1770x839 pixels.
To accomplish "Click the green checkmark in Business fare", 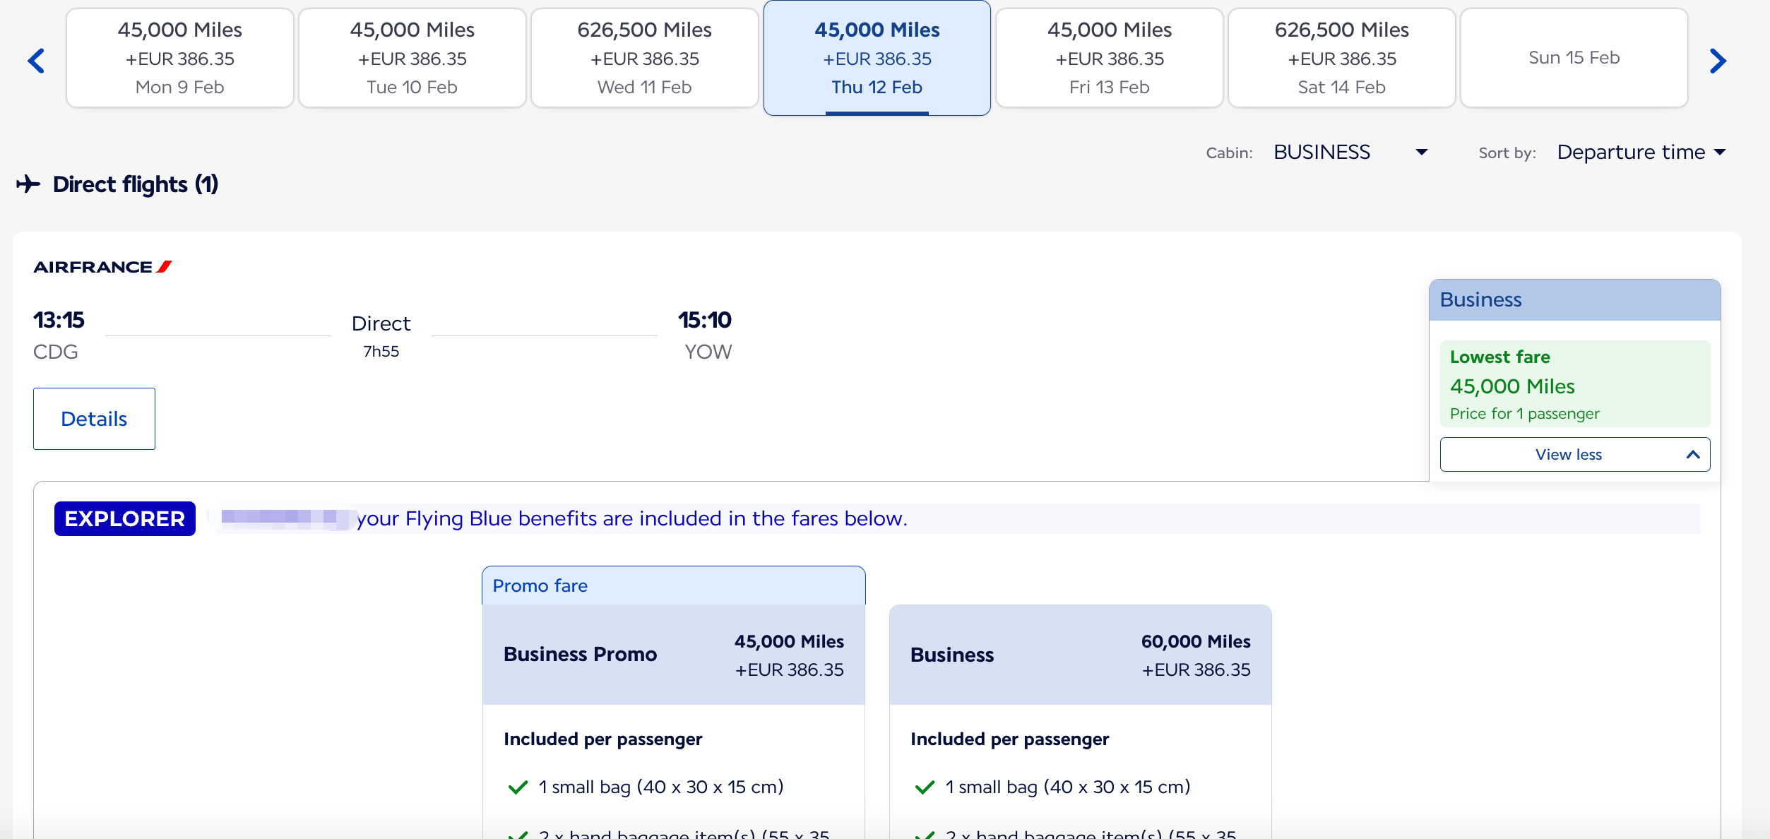I will coord(925,787).
